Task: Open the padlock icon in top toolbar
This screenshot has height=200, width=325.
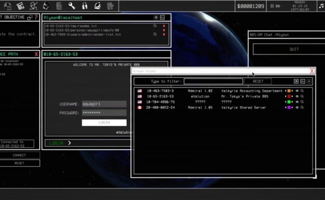Action: point(85,6)
